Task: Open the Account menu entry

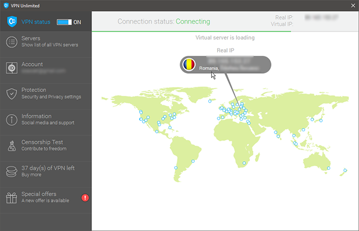Action: click(x=46, y=70)
